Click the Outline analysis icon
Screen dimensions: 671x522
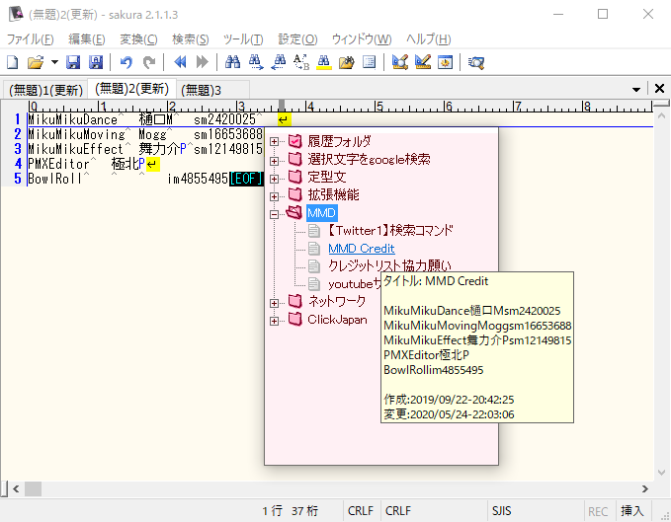tap(370, 62)
